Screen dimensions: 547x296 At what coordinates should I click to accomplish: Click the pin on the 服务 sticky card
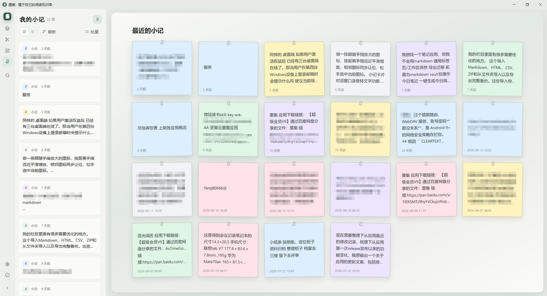pos(228,43)
